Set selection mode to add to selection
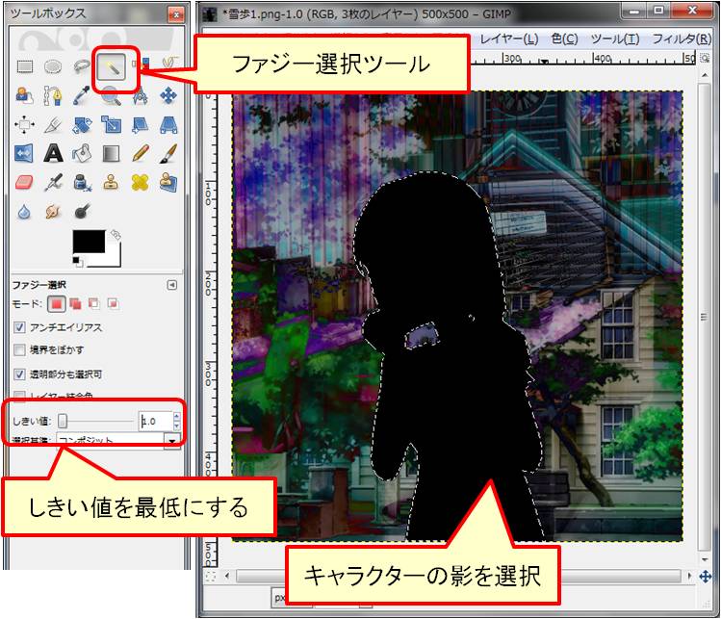721x619 pixels. tap(75, 303)
